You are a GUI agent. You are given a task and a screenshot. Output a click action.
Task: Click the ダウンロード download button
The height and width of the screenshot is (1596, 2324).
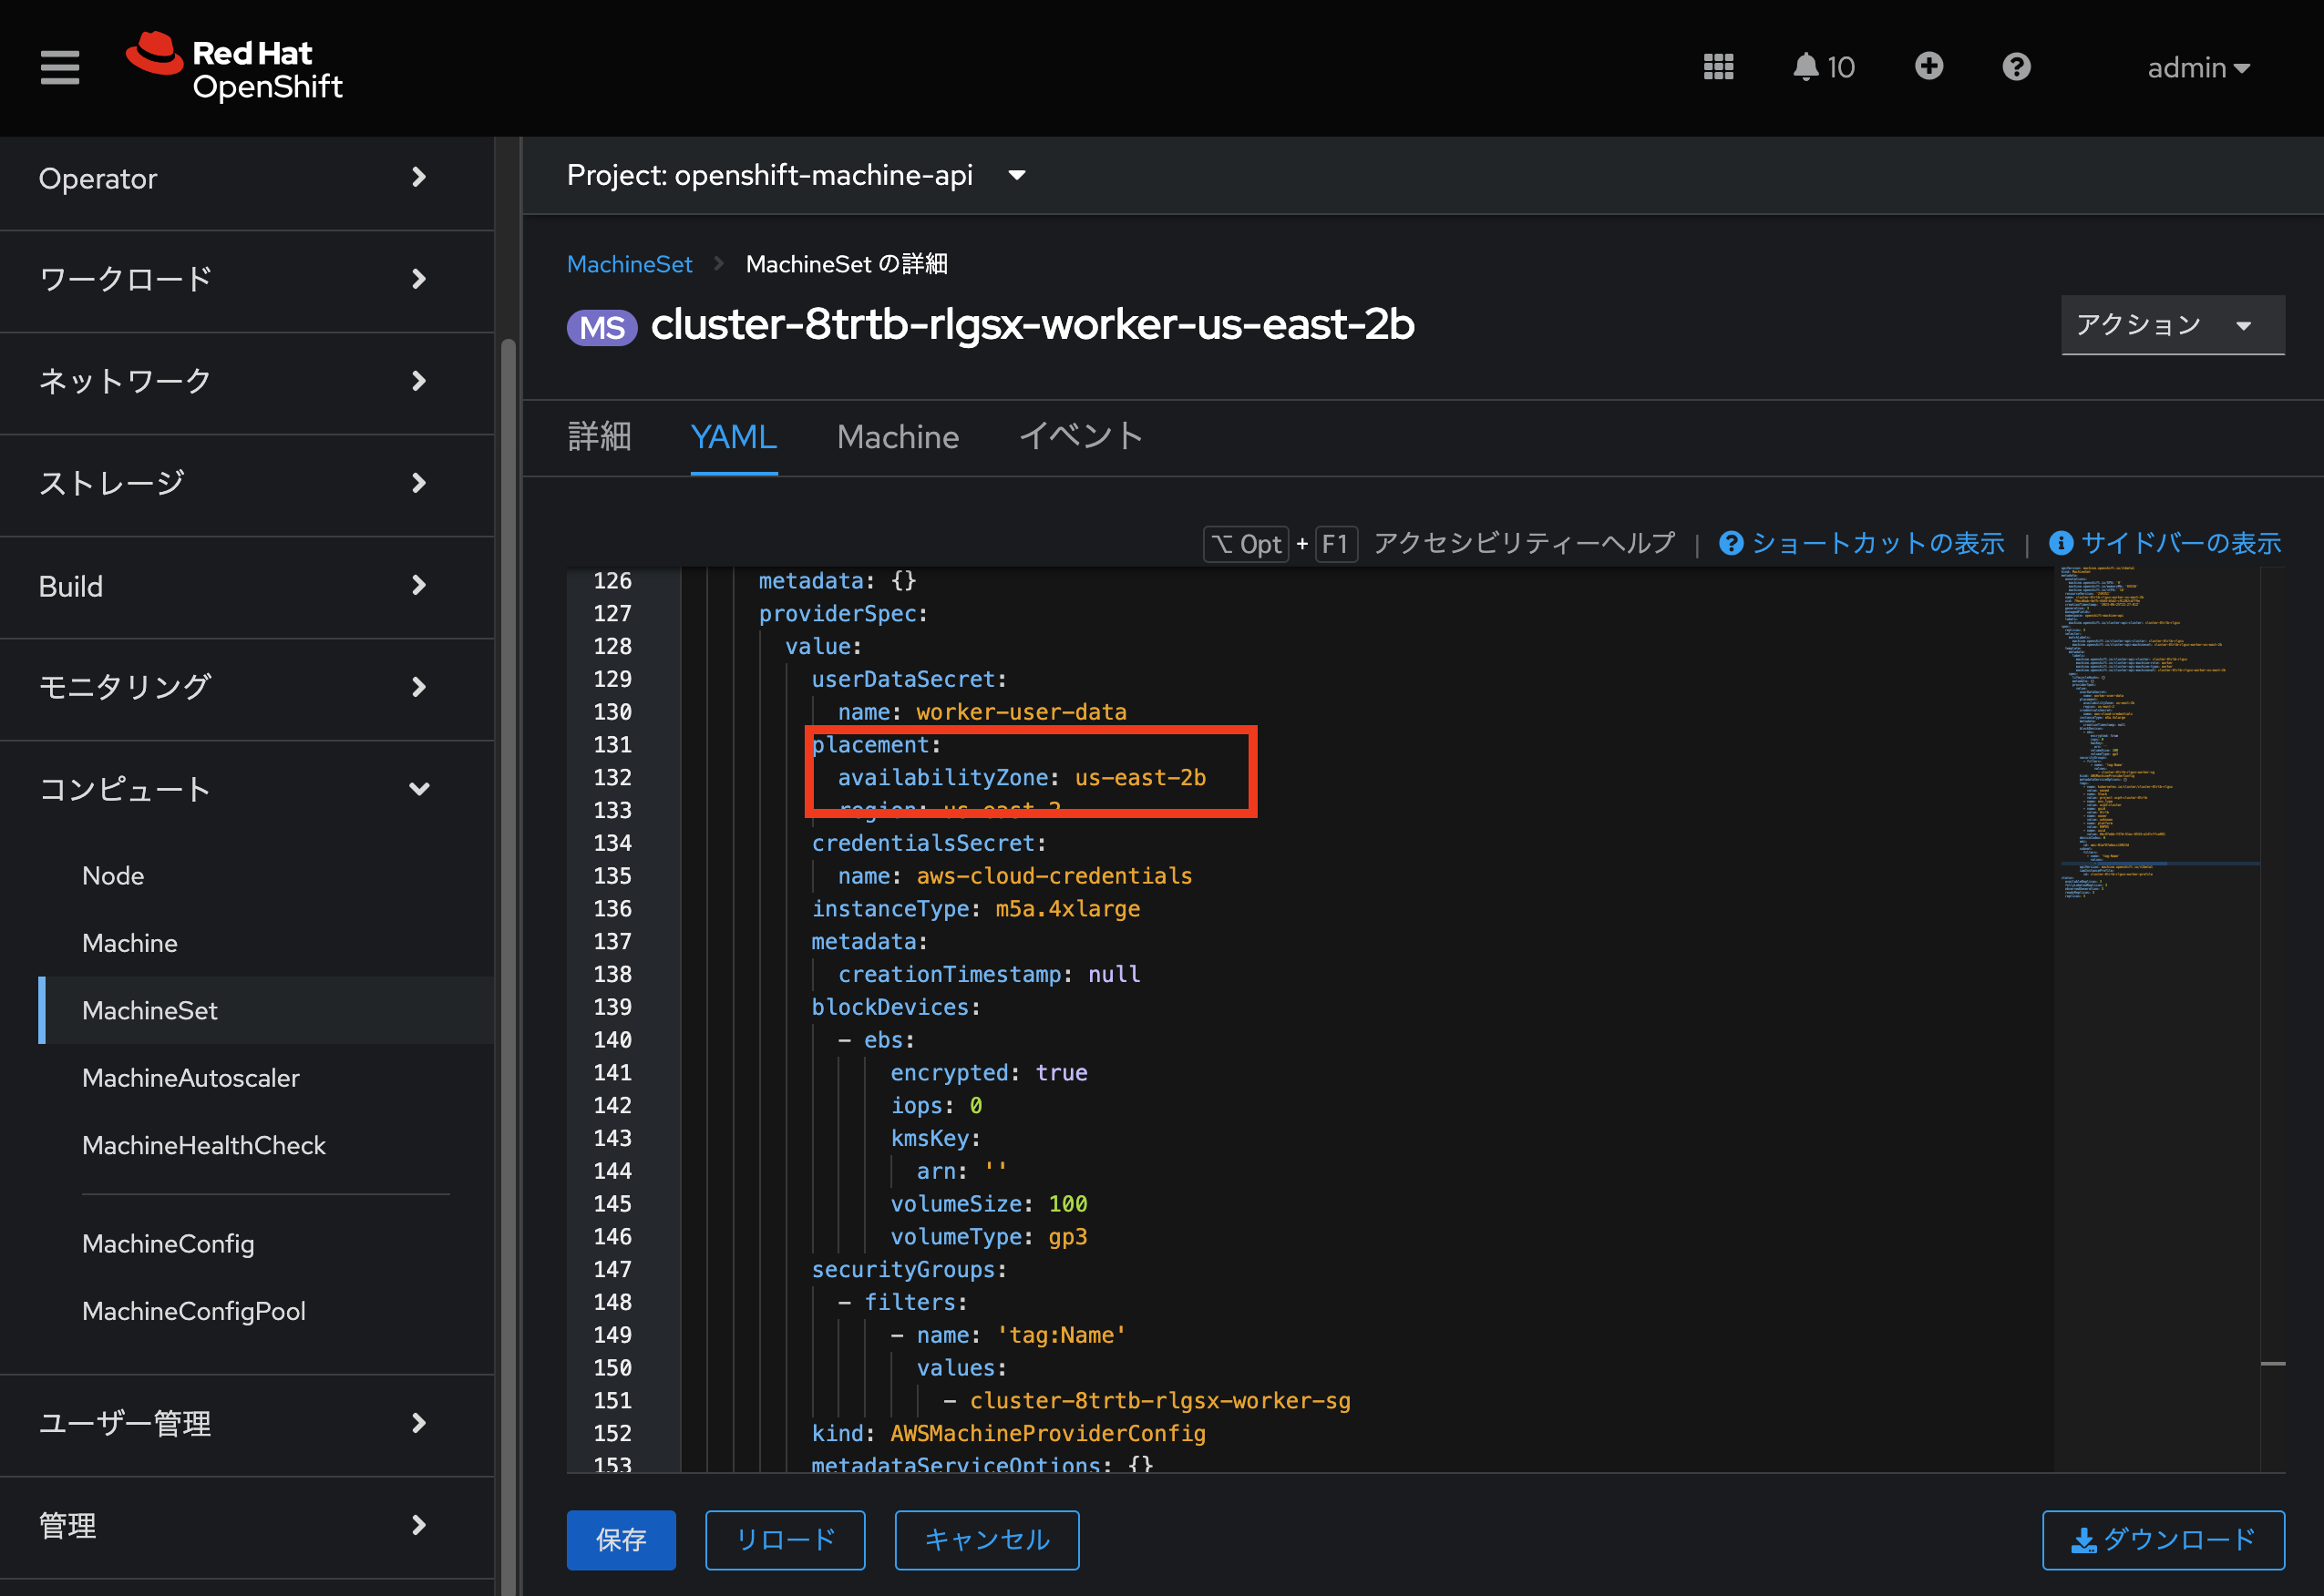(2163, 1539)
